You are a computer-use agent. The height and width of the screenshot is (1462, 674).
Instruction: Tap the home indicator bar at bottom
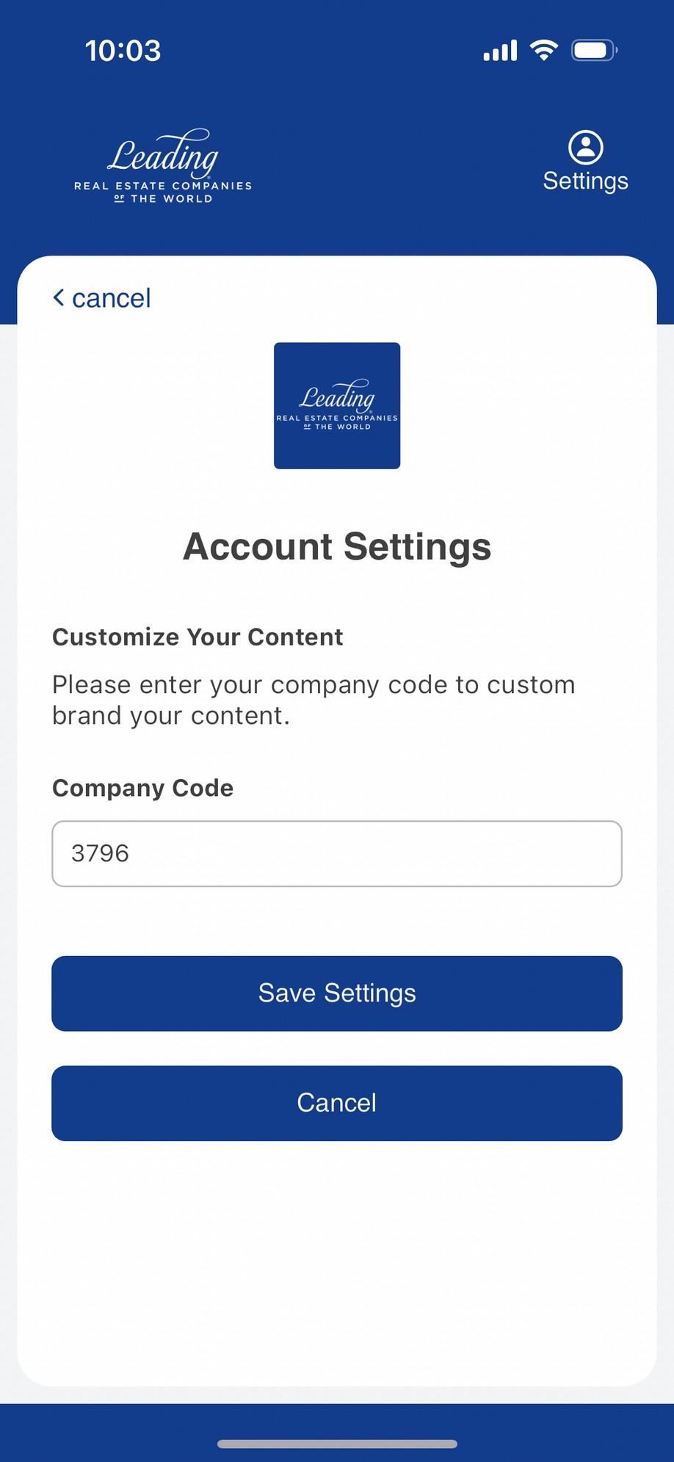[337, 1444]
